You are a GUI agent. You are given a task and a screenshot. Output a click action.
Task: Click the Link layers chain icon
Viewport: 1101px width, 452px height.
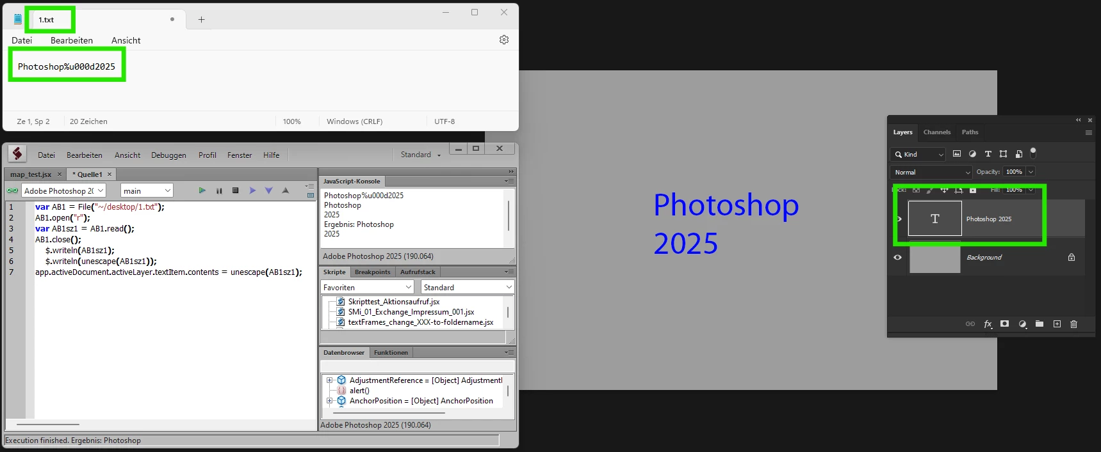point(970,324)
